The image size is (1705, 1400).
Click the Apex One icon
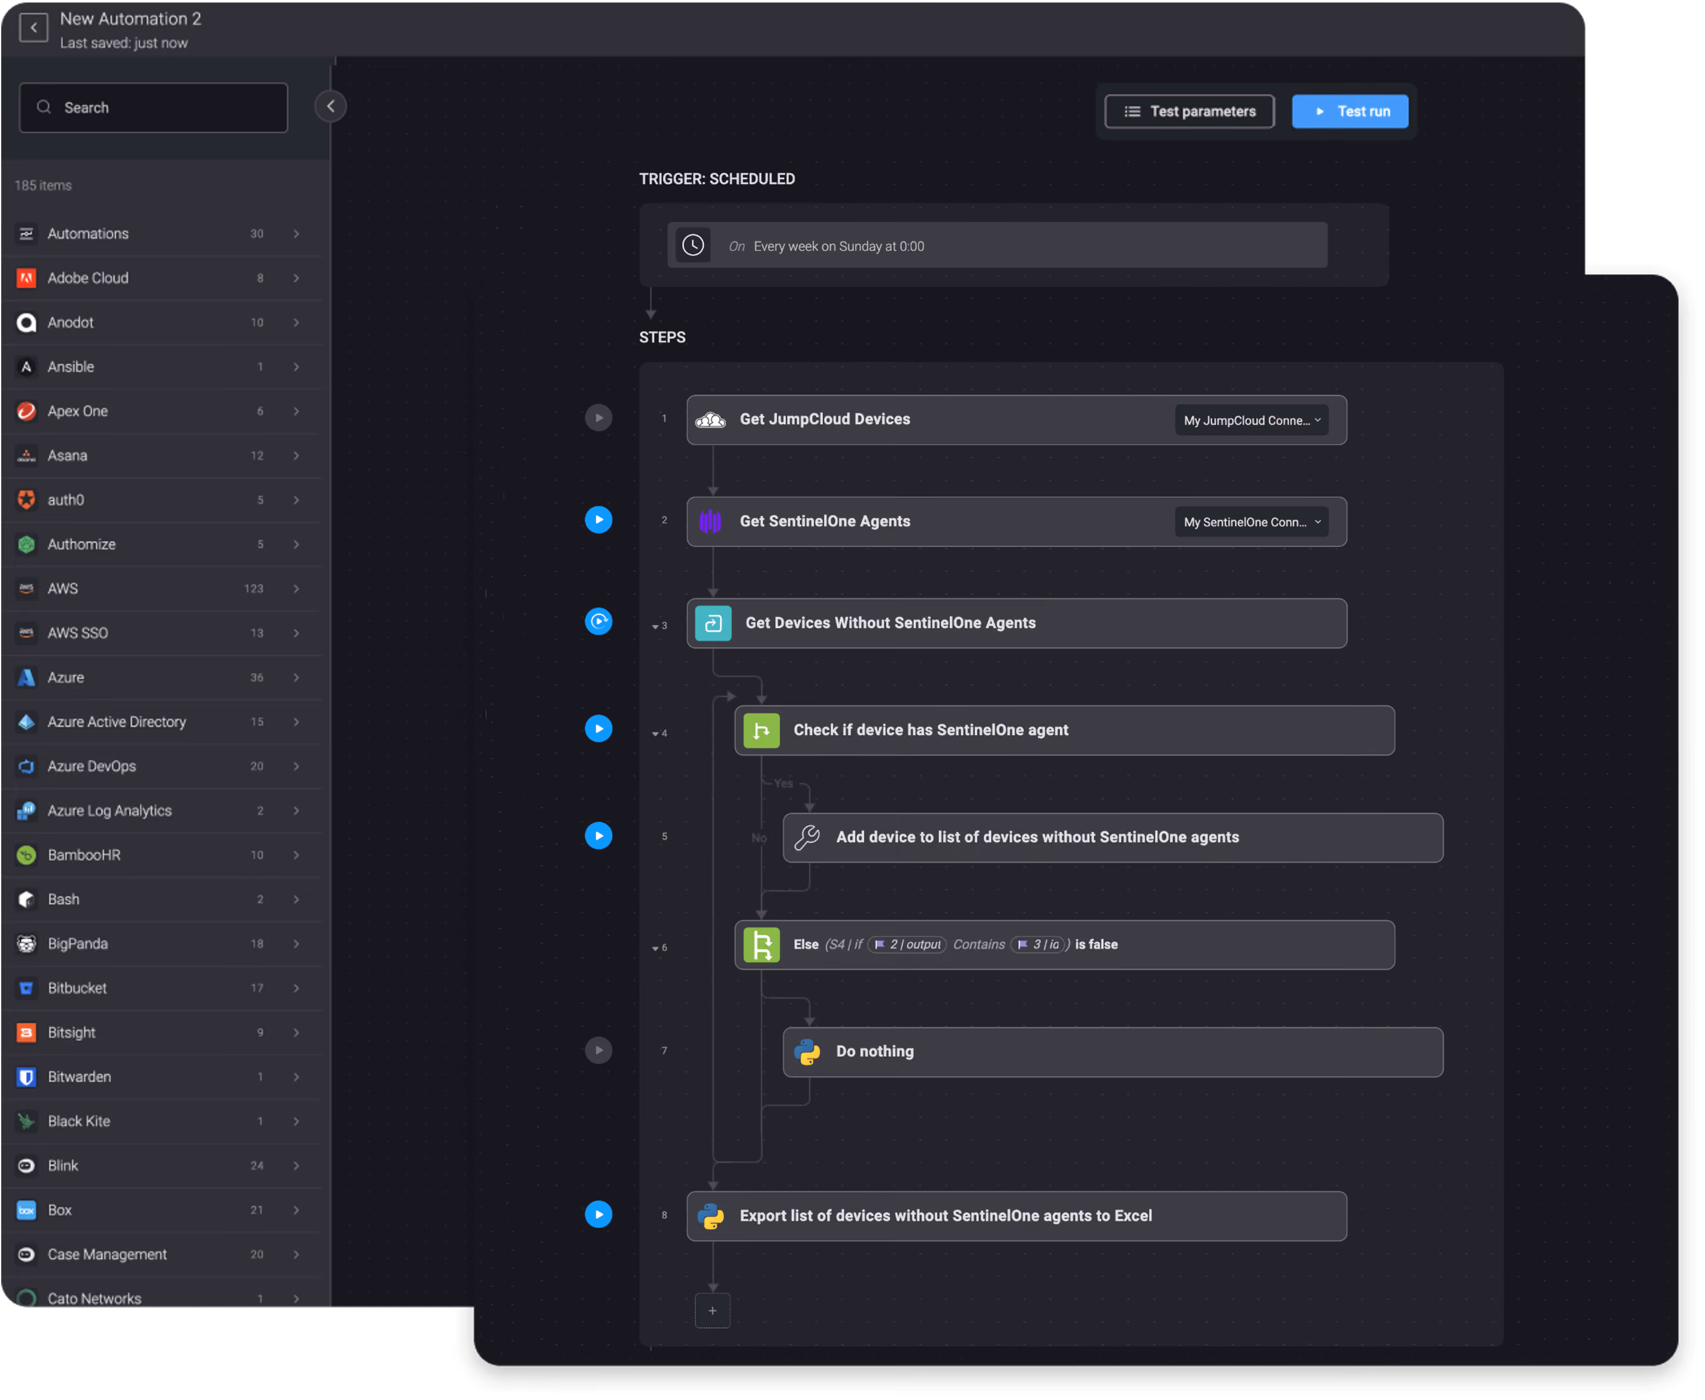tap(27, 411)
